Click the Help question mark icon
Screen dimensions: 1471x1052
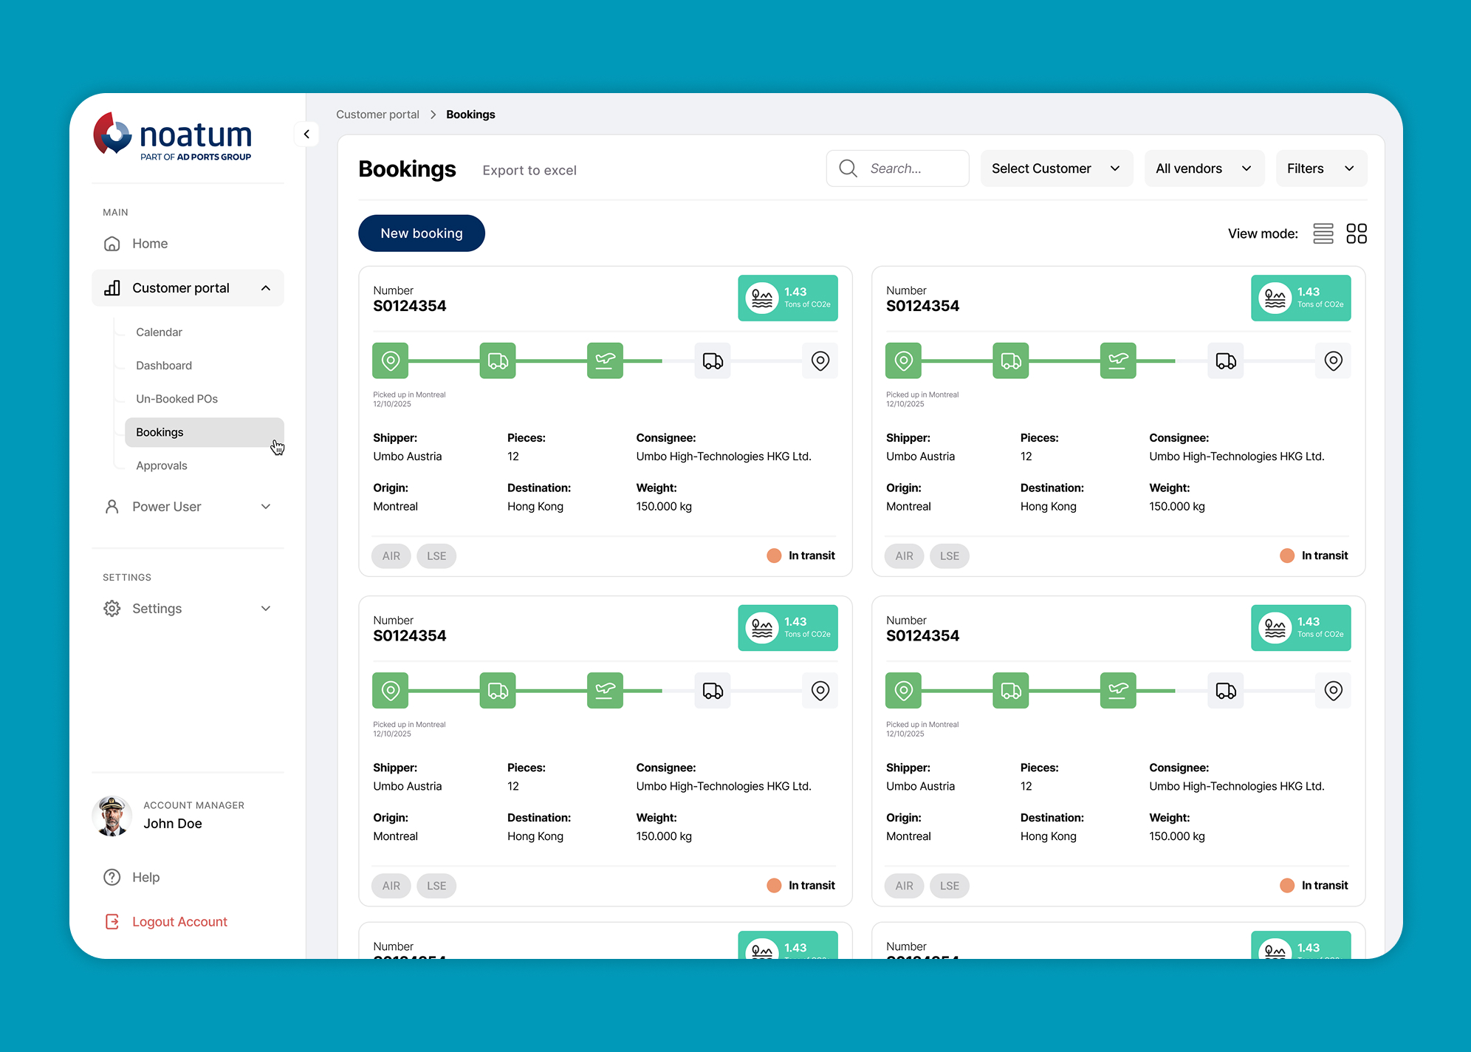[x=112, y=877]
